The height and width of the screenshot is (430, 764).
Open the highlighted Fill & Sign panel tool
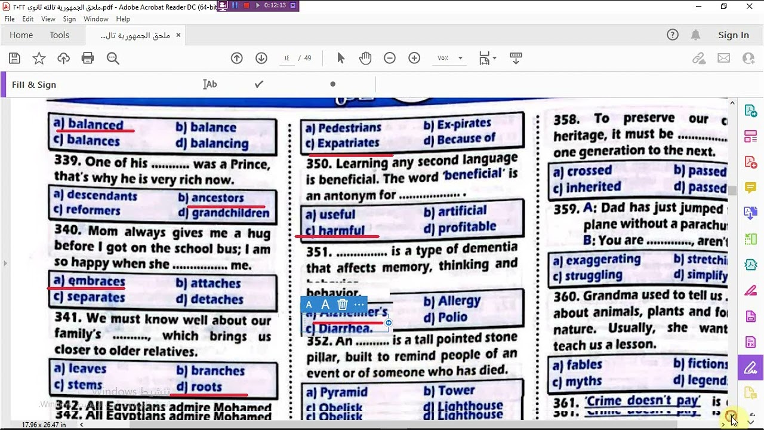click(750, 367)
